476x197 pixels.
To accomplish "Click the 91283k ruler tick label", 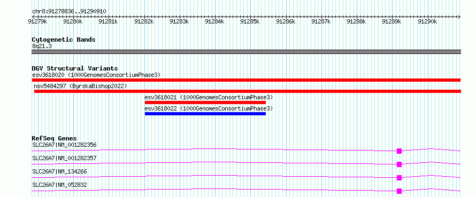I will click(179, 21).
